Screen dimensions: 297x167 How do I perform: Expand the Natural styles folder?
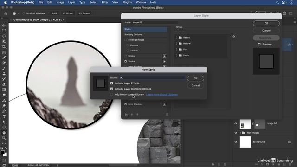coord(177,43)
